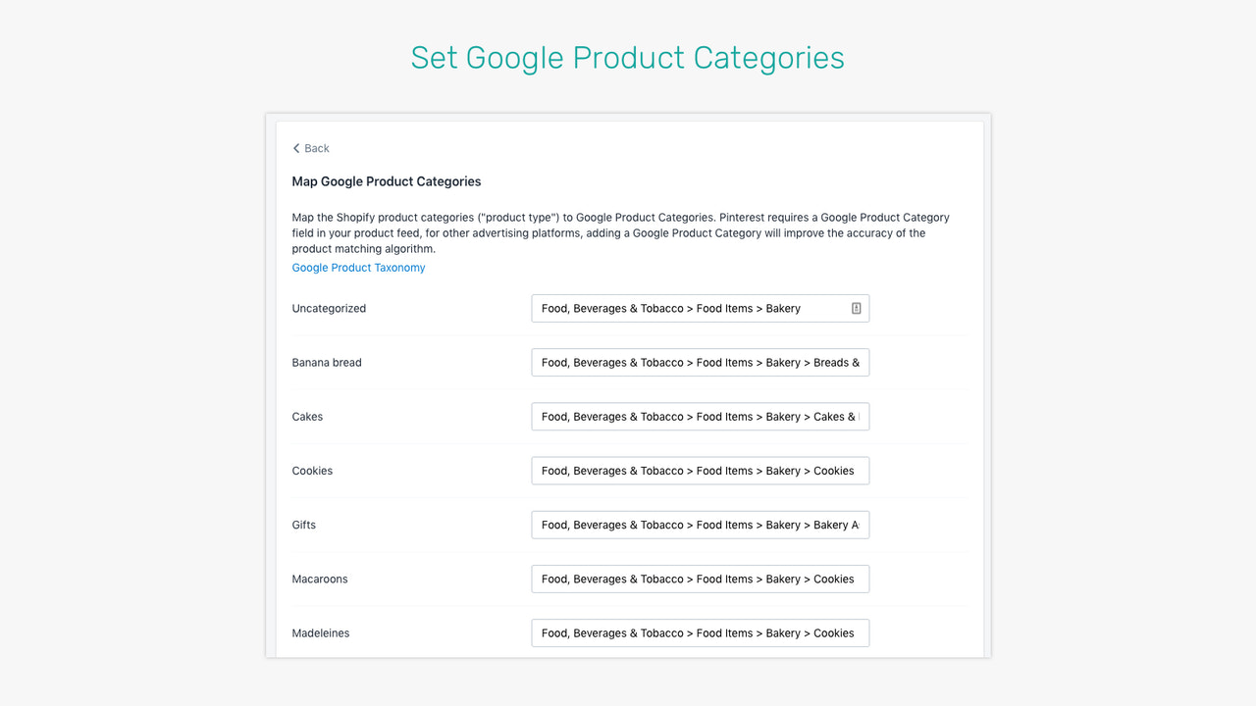This screenshot has height=706, width=1256.
Task: Click the shortcut icon inside Uncategorized field
Action: point(858,308)
